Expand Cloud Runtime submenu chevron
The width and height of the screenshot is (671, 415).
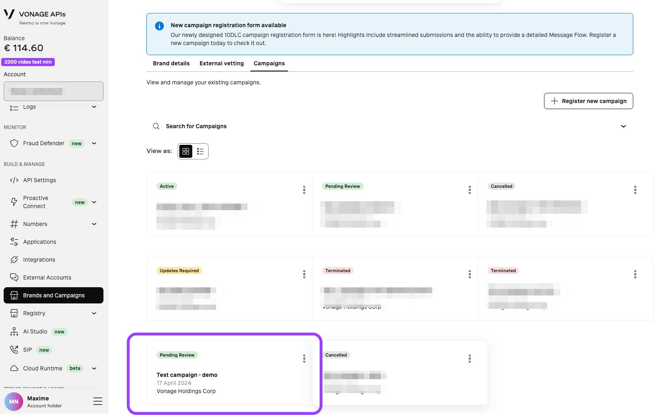pyautogui.click(x=94, y=368)
